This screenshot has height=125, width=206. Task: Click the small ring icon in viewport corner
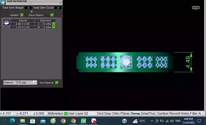tap(196, 8)
